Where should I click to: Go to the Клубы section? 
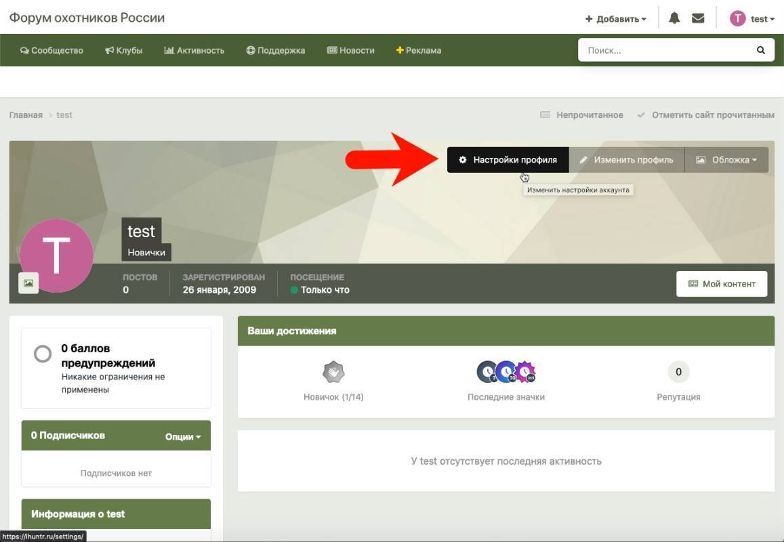coord(123,50)
